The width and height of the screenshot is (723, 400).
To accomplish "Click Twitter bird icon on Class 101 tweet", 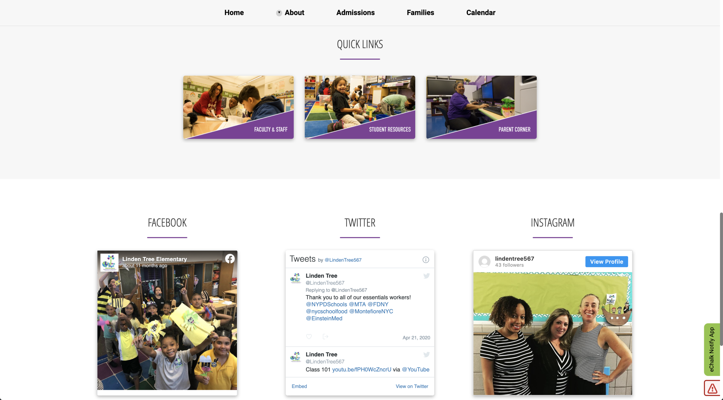I will 426,354.
